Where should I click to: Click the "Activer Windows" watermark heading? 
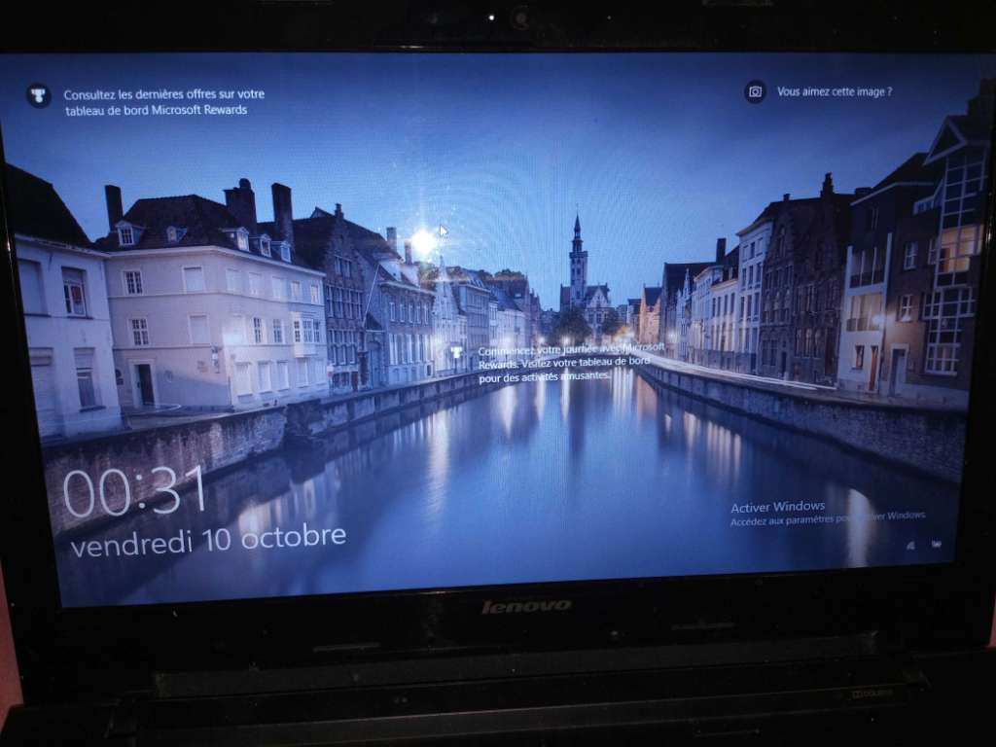click(777, 507)
